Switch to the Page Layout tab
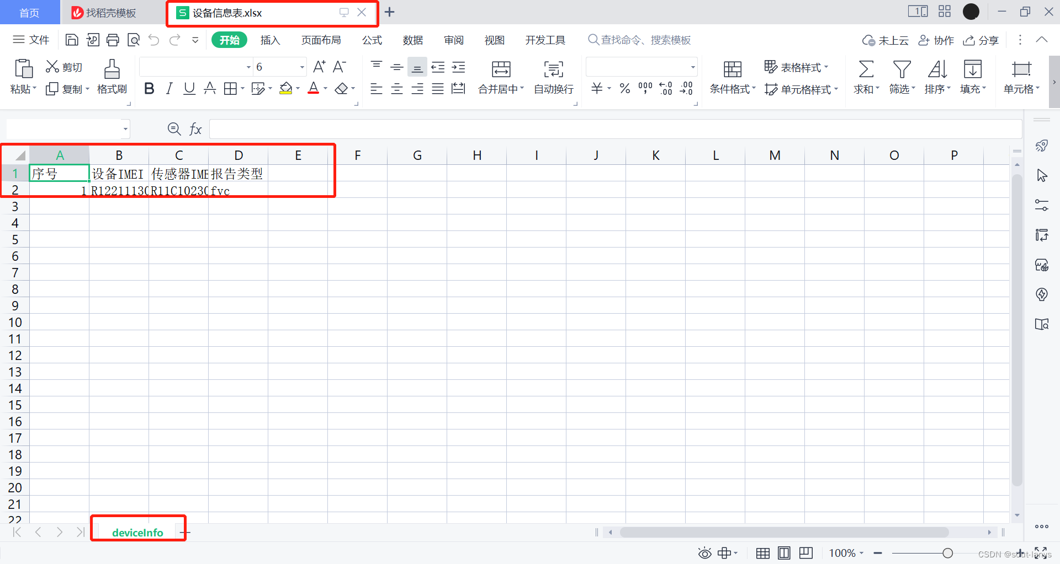This screenshot has height=564, width=1060. coord(321,40)
